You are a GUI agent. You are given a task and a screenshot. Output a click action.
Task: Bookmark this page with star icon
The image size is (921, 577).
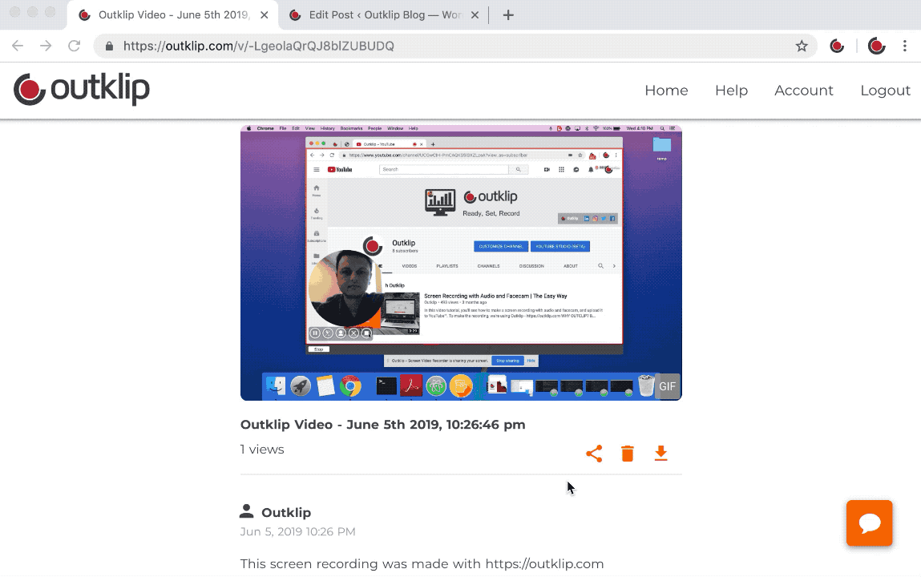tap(802, 46)
